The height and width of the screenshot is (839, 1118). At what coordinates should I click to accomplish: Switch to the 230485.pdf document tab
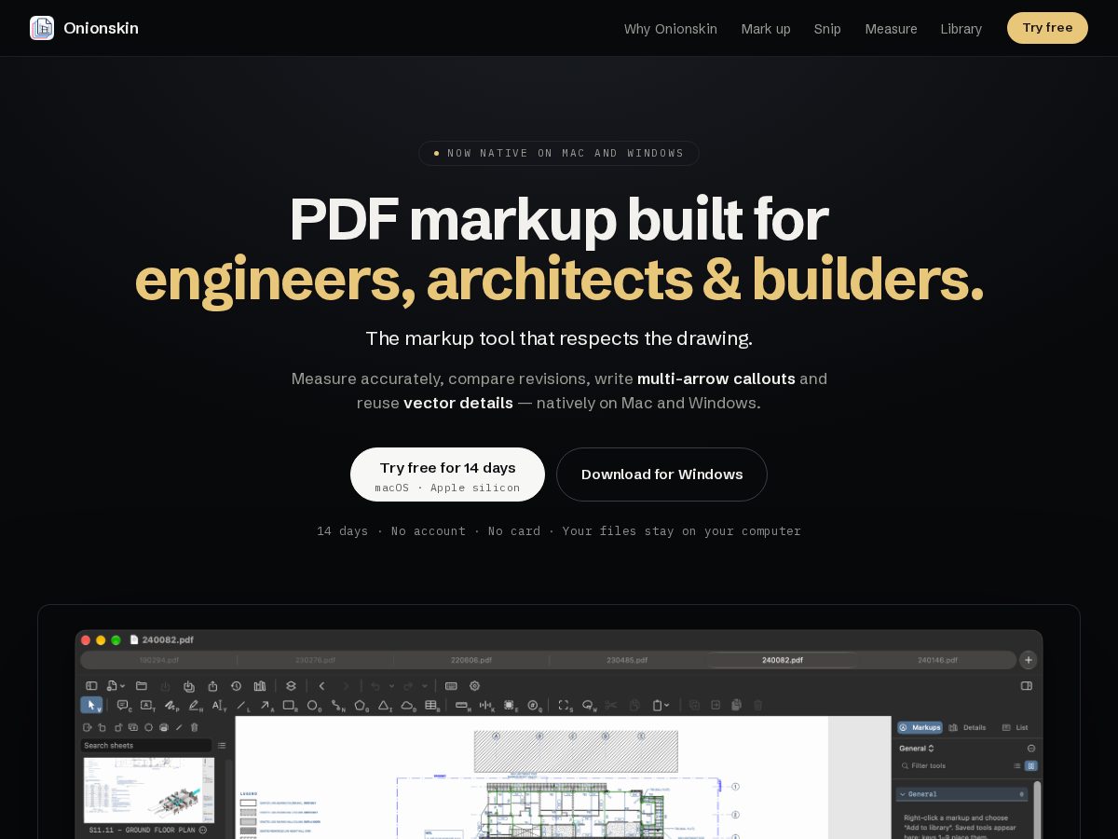(626, 660)
